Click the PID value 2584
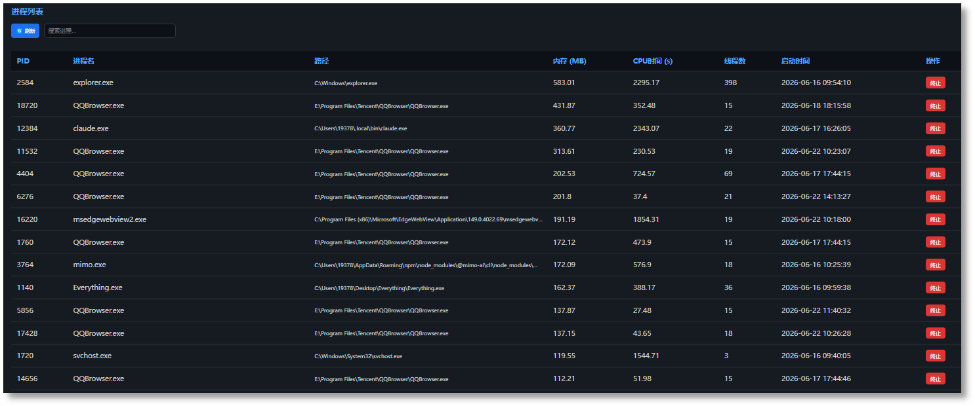The height and width of the screenshot is (406, 975). (25, 83)
